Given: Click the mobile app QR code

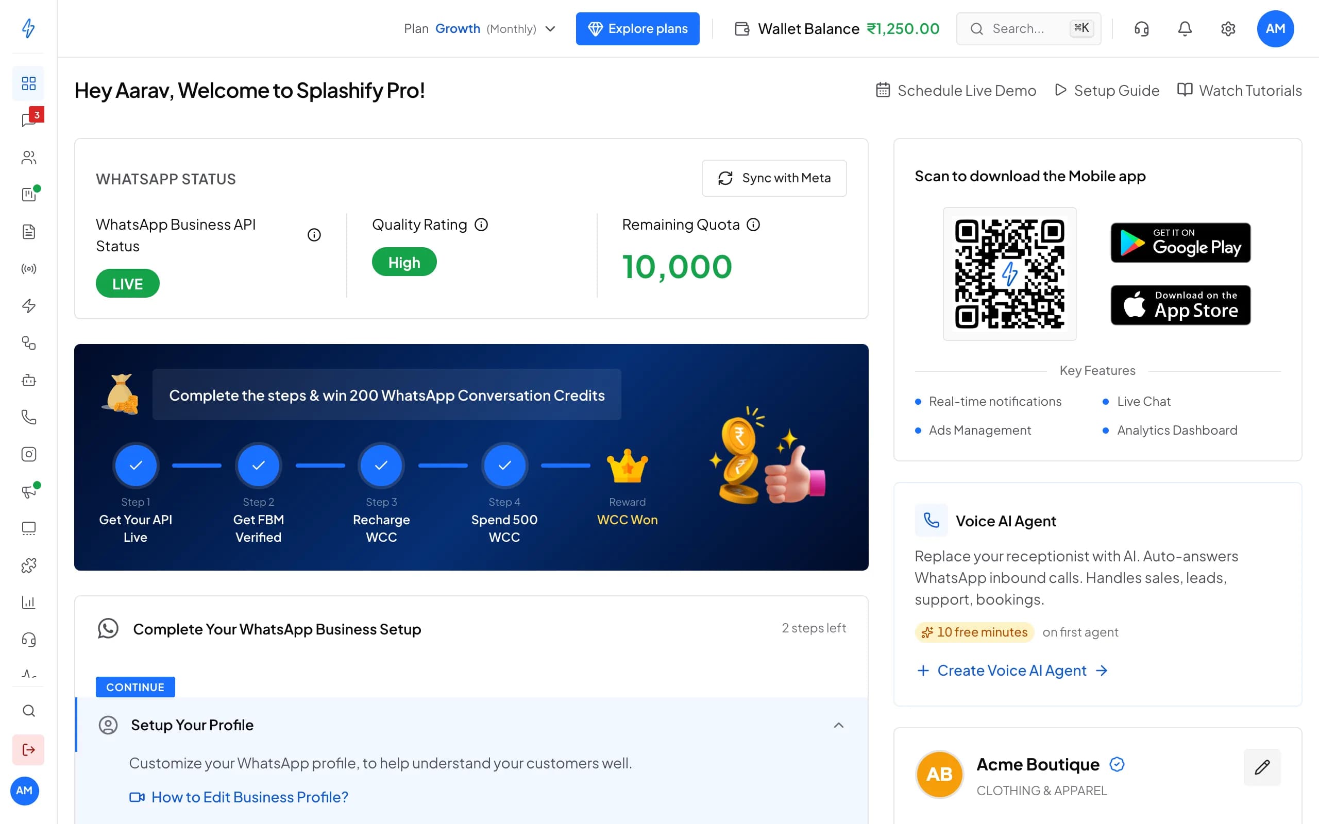Looking at the screenshot, I should coord(1009,273).
